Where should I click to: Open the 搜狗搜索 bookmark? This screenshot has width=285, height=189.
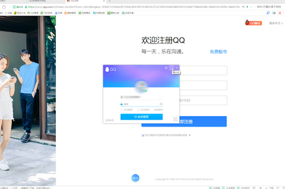70,13
